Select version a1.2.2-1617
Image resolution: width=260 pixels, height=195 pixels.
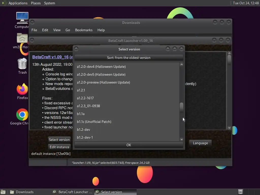[x=127, y=98]
